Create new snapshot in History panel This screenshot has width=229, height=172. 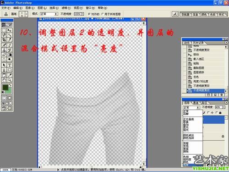coord(215,95)
